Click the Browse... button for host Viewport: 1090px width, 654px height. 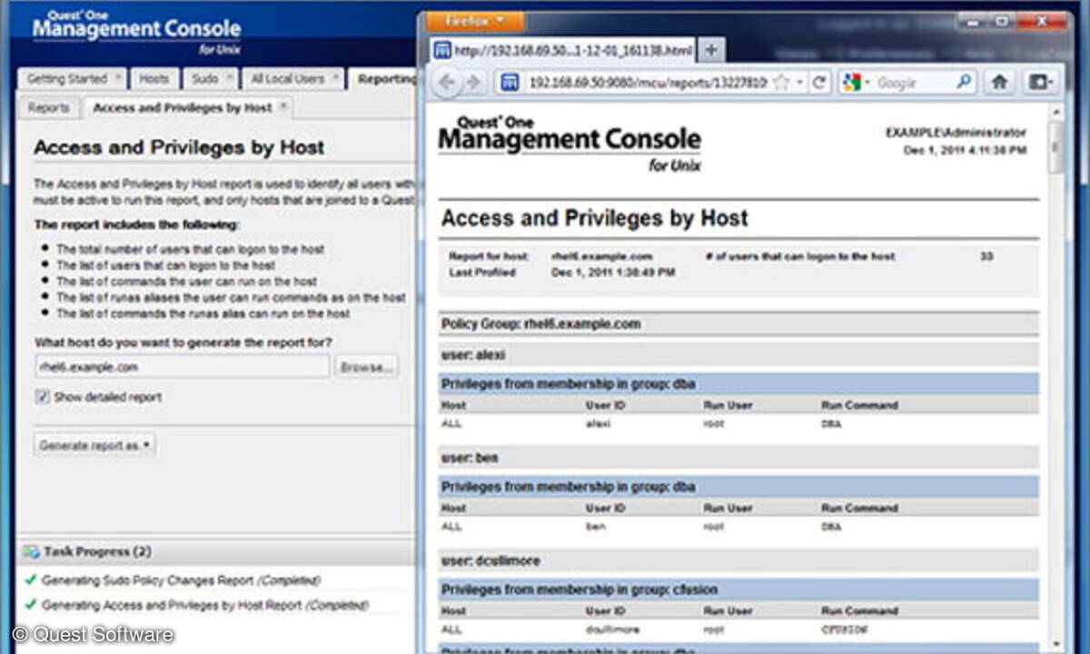click(x=367, y=367)
